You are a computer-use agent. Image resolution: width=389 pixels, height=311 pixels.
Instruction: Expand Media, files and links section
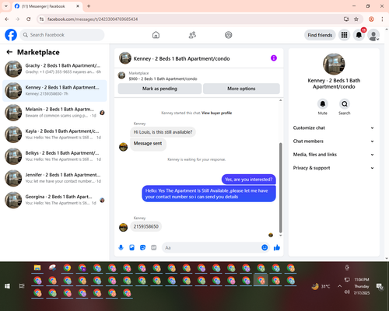click(334, 155)
